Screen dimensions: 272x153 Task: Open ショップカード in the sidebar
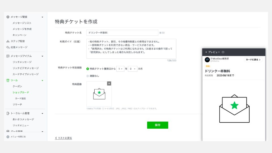[x=21, y=92]
